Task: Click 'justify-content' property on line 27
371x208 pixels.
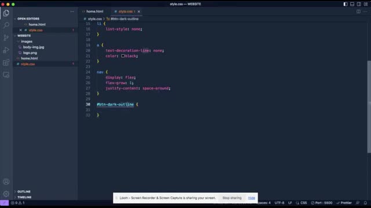Action: pos(122,88)
